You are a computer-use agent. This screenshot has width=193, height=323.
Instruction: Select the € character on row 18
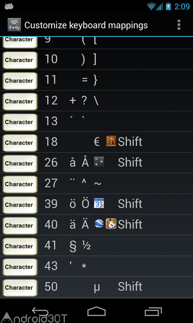(96, 142)
